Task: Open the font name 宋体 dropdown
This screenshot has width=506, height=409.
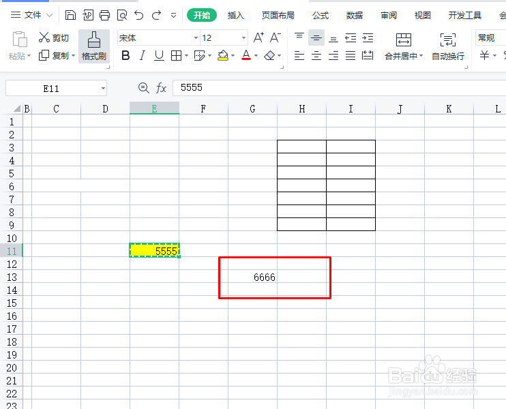Action: pos(196,37)
